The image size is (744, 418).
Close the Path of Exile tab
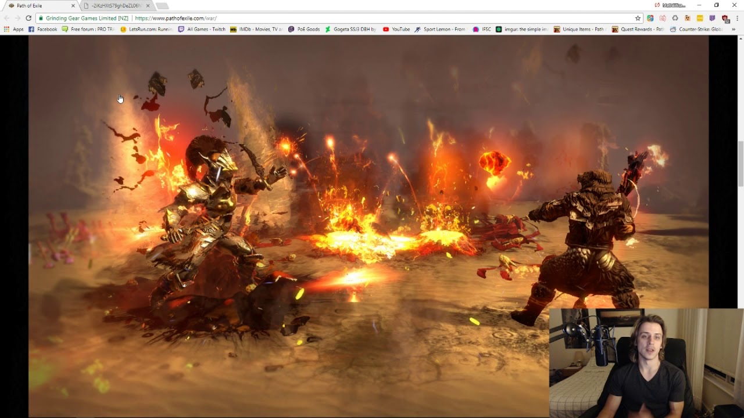(73, 6)
